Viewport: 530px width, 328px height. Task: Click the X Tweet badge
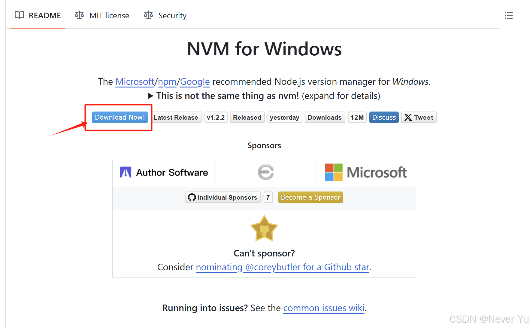419,117
